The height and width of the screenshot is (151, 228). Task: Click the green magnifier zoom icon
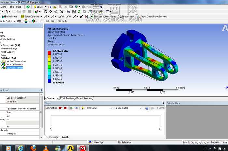tap(79, 12)
